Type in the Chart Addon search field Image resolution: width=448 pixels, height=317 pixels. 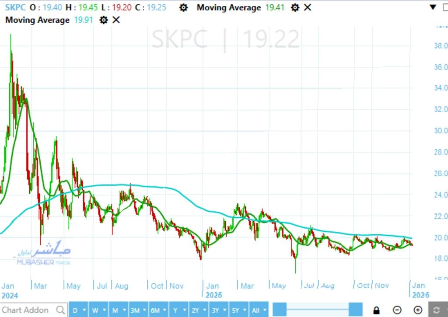26,310
